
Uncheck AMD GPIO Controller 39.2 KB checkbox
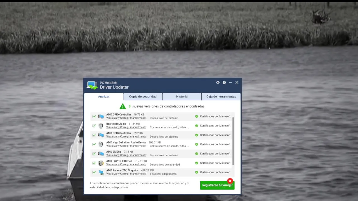pyautogui.click(x=94, y=135)
